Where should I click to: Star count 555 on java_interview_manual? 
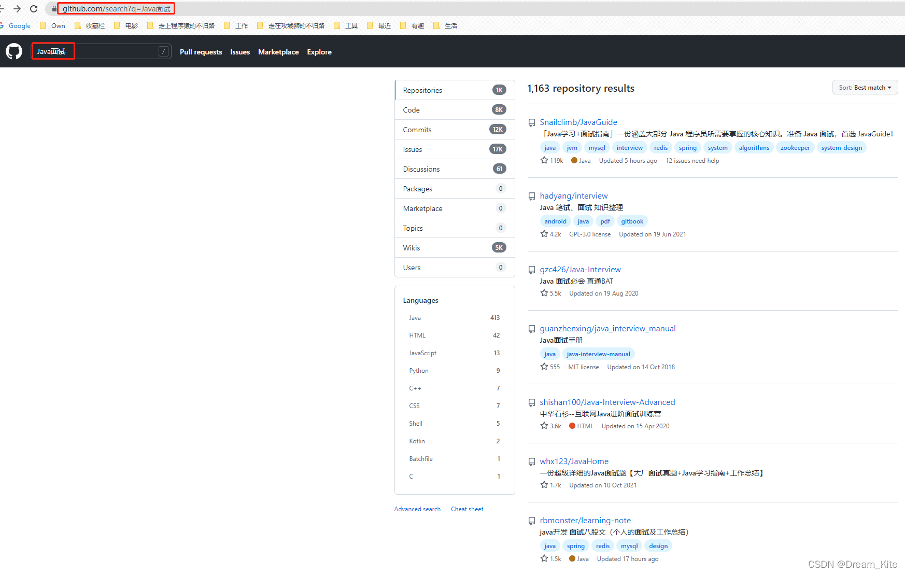(x=550, y=367)
